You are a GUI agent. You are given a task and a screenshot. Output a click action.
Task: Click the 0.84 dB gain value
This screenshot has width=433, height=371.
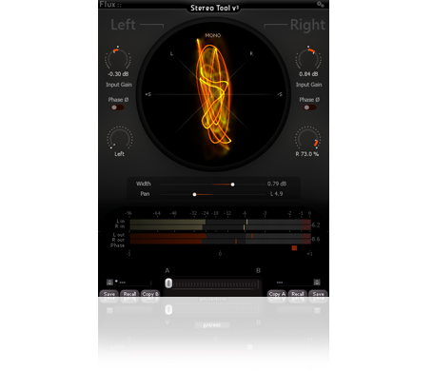308,74
